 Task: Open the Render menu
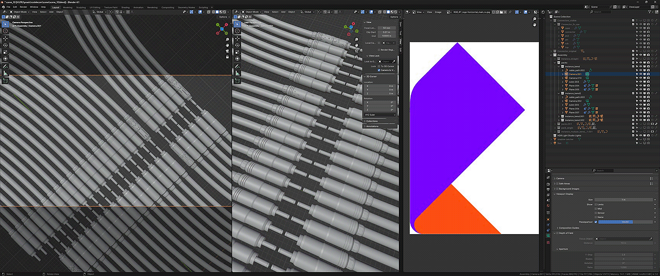23,7
